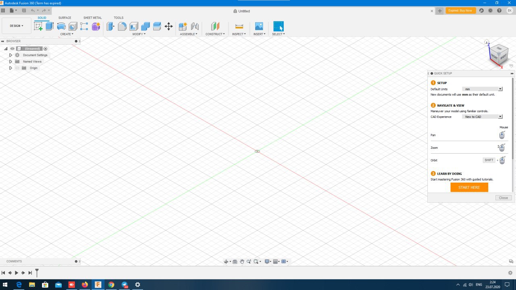
Task: Jump to timeline beginning
Action: [3, 273]
